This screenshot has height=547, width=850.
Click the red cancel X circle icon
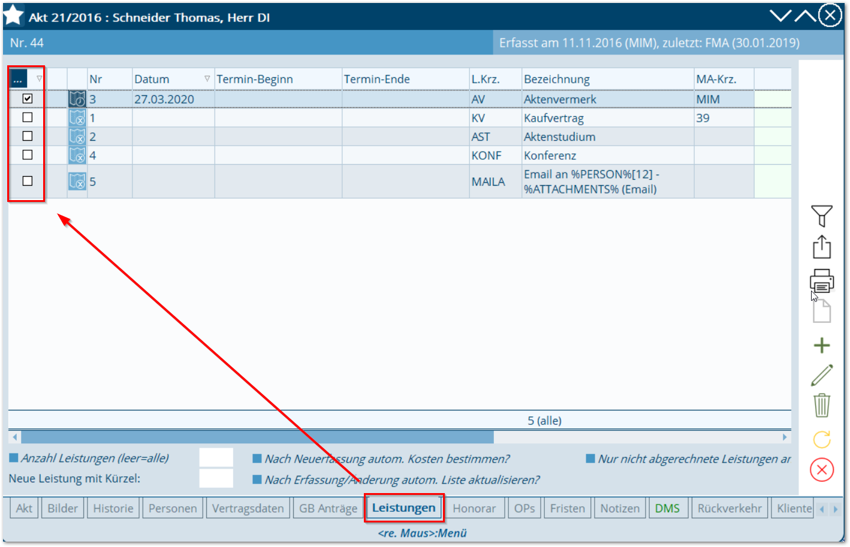pos(822,470)
